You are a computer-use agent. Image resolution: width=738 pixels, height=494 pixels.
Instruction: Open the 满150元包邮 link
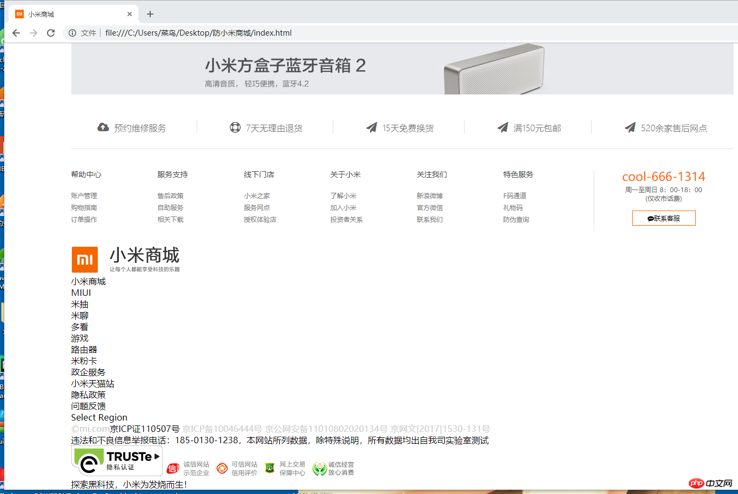537,128
